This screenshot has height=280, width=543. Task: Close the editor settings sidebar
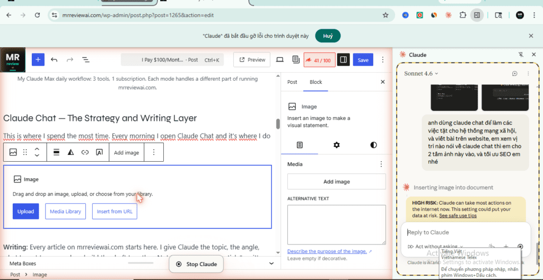(x=383, y=82)
